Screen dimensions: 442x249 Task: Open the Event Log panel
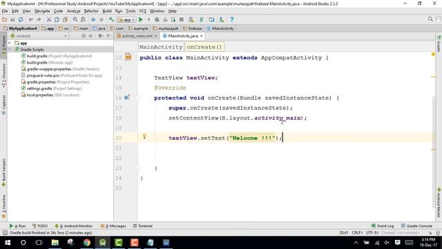(383, 226)
